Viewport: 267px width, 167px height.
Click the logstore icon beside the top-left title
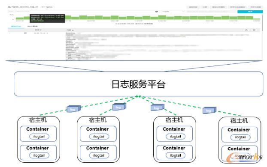(x=9, y=7)
